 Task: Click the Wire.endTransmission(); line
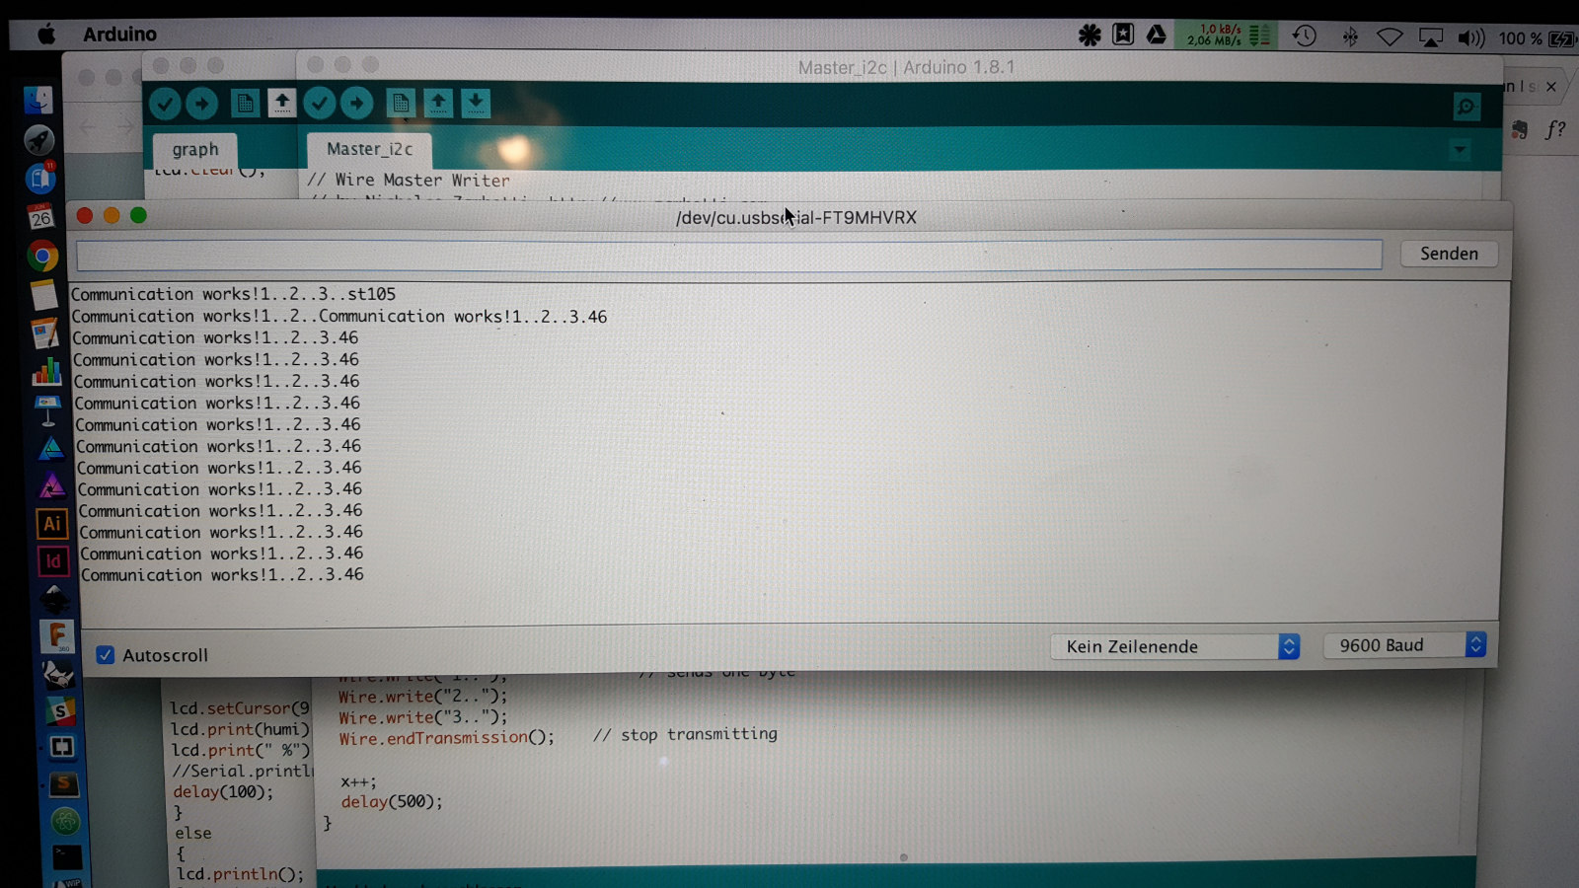pyautogui.click(x=447, y=738)
